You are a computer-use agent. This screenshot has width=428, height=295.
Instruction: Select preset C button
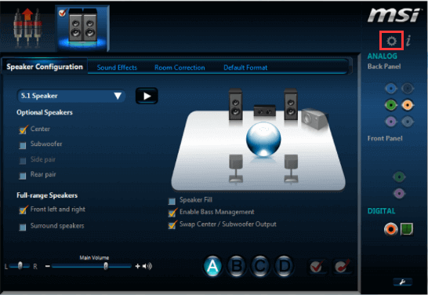[x=260, y=266]
